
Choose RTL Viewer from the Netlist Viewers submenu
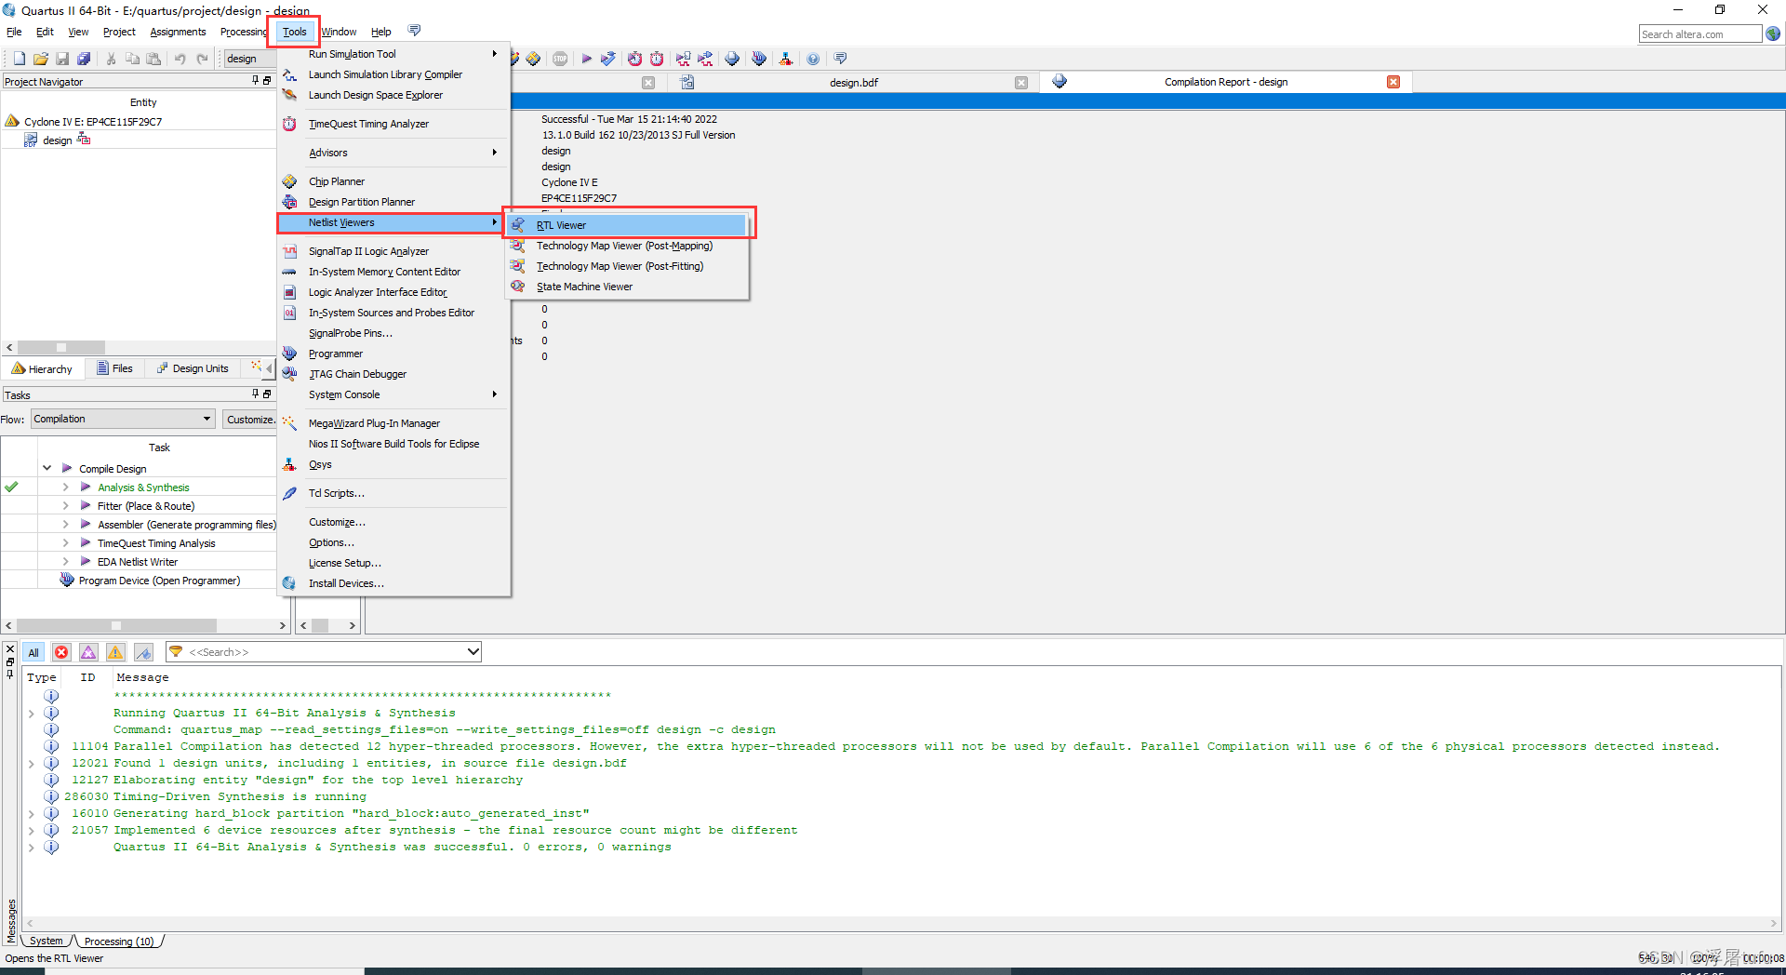[x=626, y=225]
